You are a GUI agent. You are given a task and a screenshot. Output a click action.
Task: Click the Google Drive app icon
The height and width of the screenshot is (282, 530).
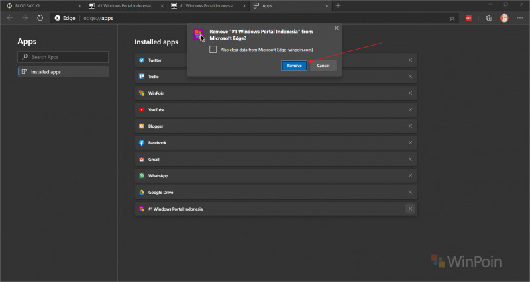point(142,193)
